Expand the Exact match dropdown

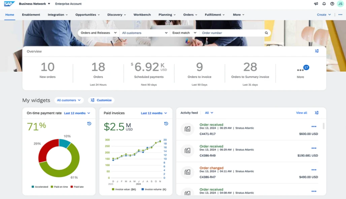coord(184,33)
